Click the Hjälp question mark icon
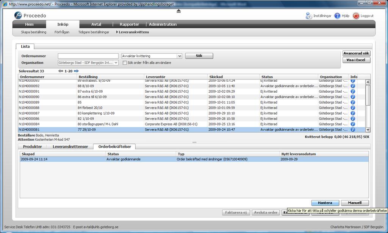Image resolution: width=388 pixels, height=233 pixels. [337, 16]
